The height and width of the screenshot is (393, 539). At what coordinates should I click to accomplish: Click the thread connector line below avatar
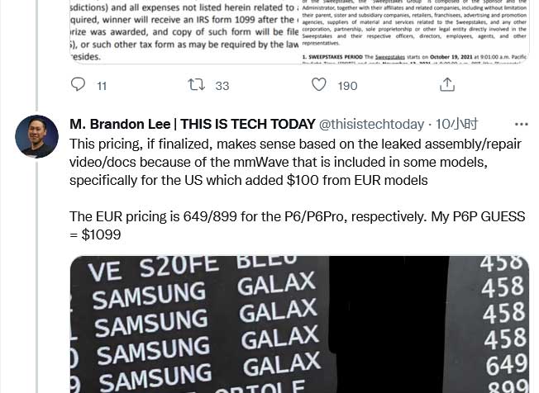(x=36, y=276)
